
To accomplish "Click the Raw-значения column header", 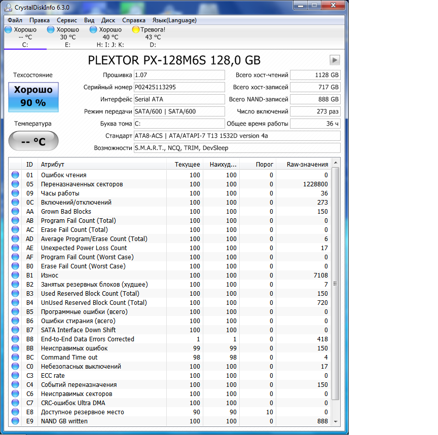I will (303, 165).
